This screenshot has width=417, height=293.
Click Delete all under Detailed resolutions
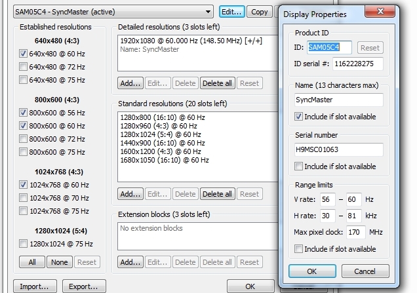pos(217,83)
